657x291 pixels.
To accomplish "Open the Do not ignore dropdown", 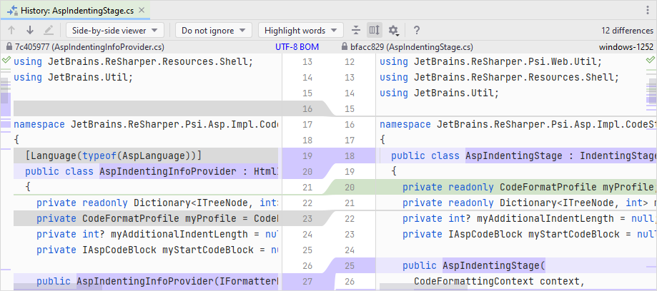I will click(213, 31).
